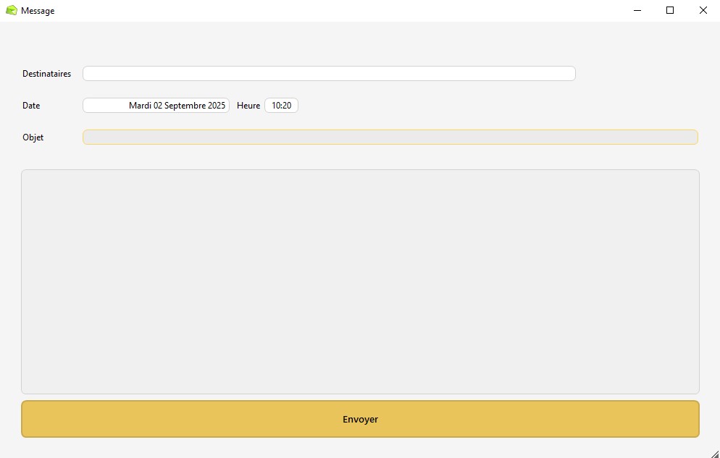Viewport: 720px width, 458px height.
Task: Click the "Message" window title text
Action: point(38,11)
